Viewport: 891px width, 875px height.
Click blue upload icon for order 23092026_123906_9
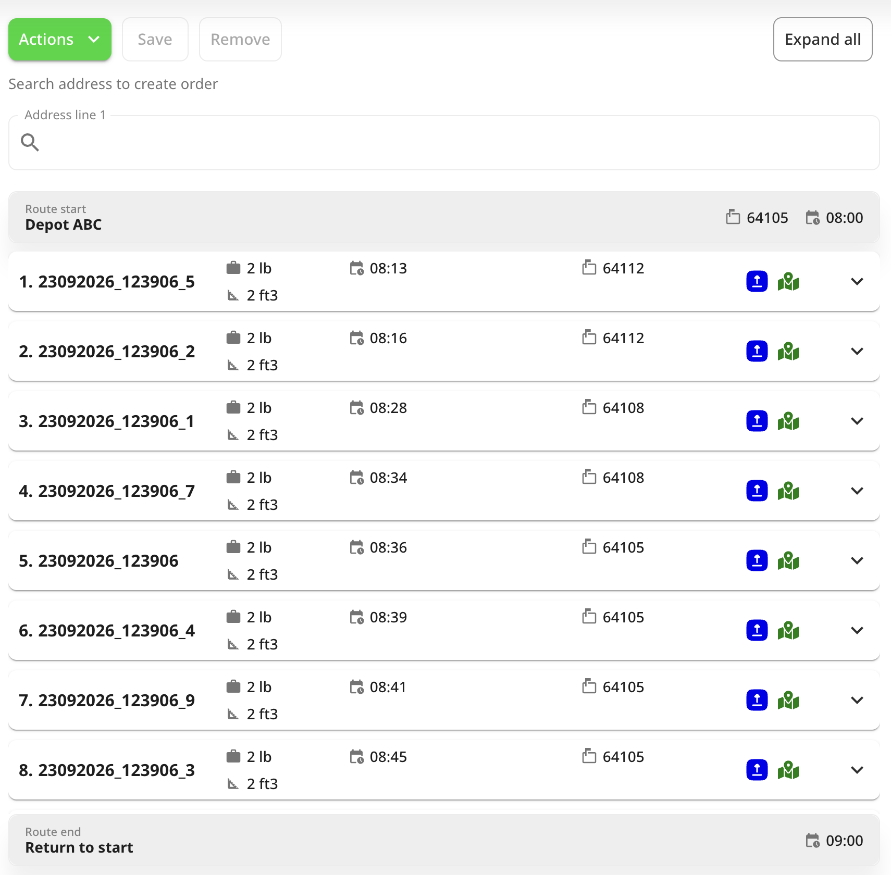coord(757,701)
